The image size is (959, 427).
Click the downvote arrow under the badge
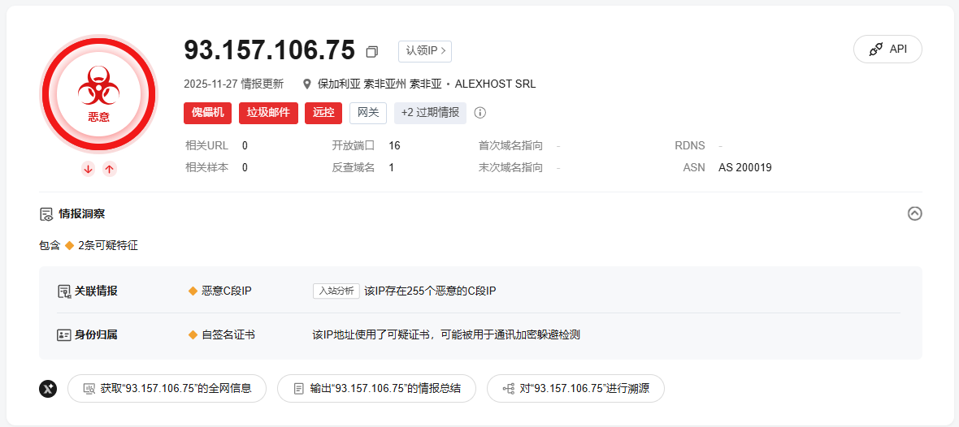pyautogui.click(x=88, y=169)
